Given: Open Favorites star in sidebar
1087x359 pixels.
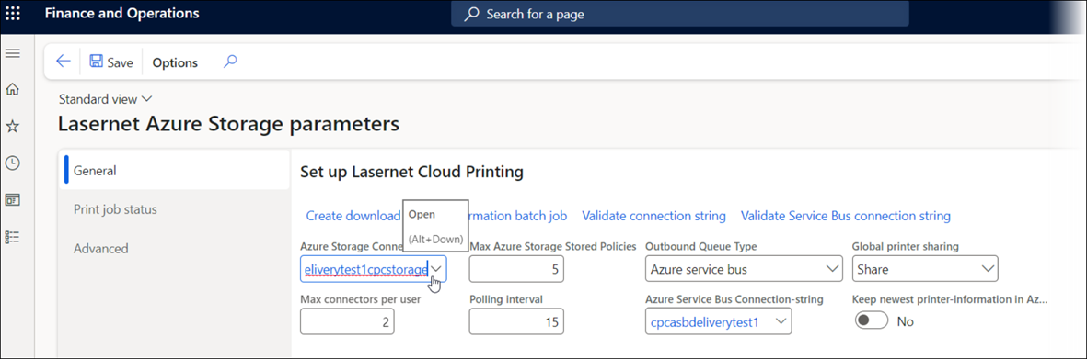Looking at the screenshot, I should 13,127.
